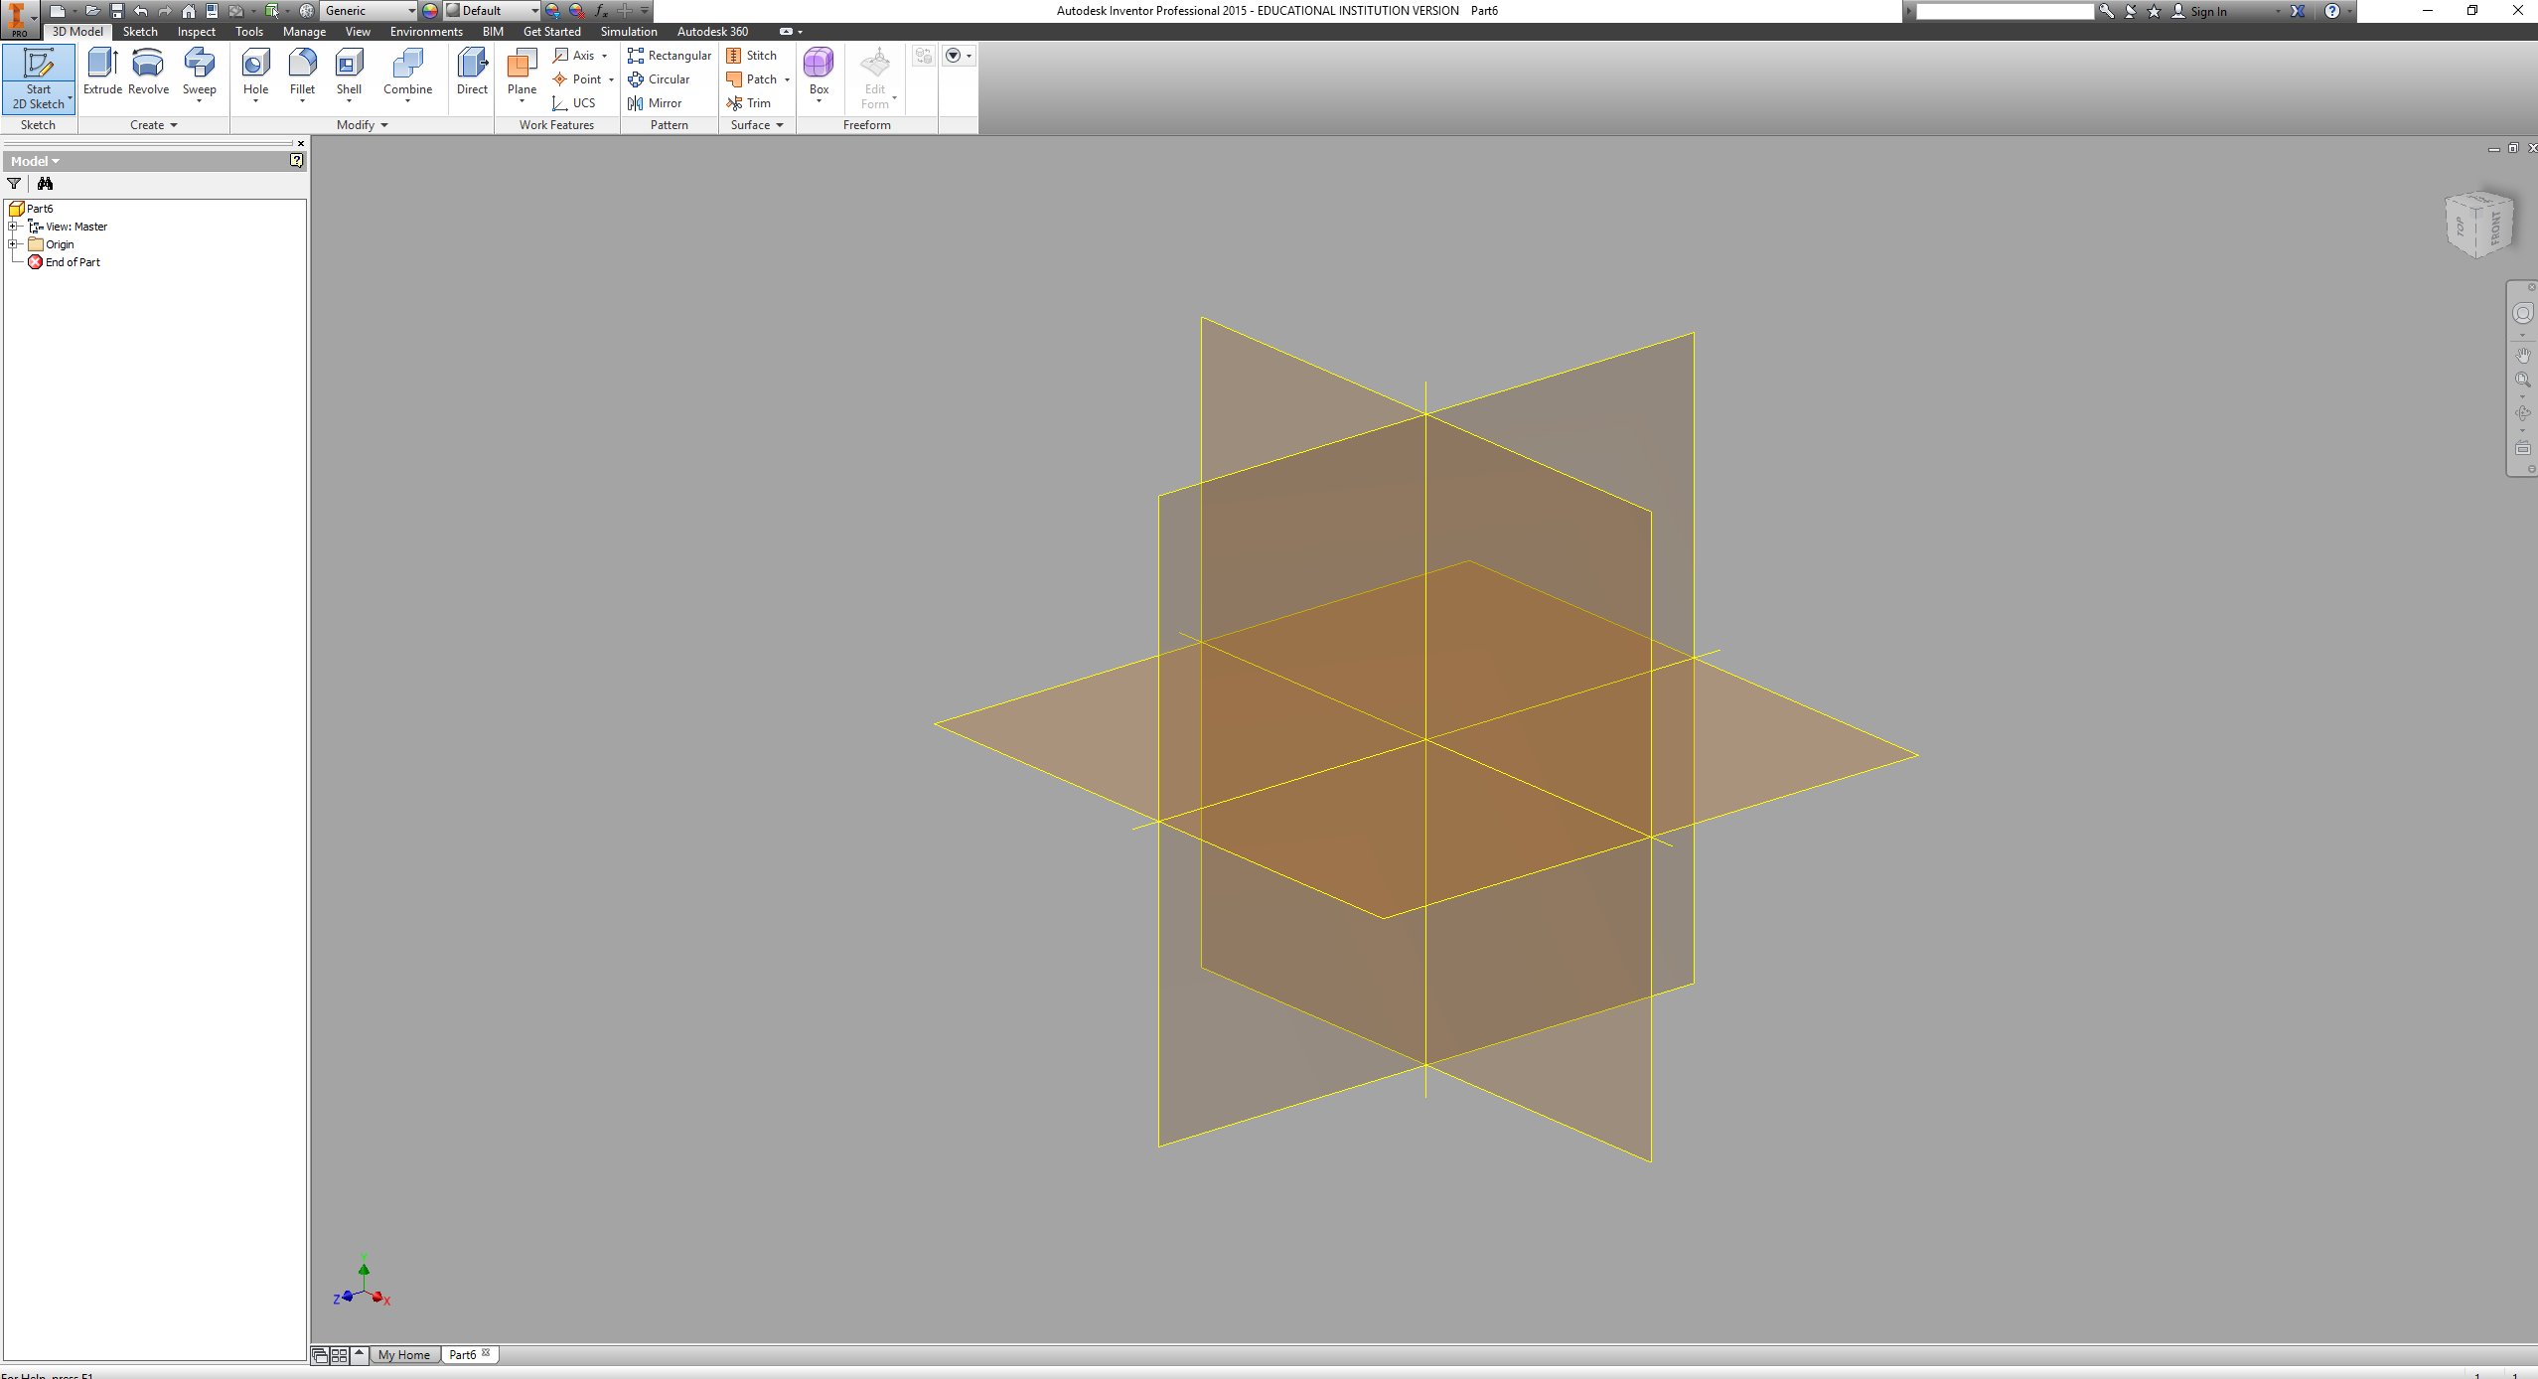Click the Sign In link
2538x1379 pixels.
2207,12
